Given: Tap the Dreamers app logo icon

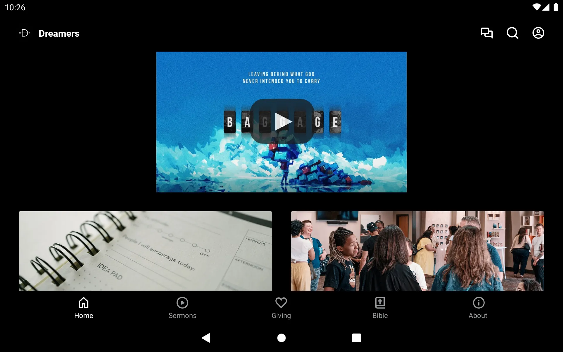Looking at the screenshot, I should (24, 33).
